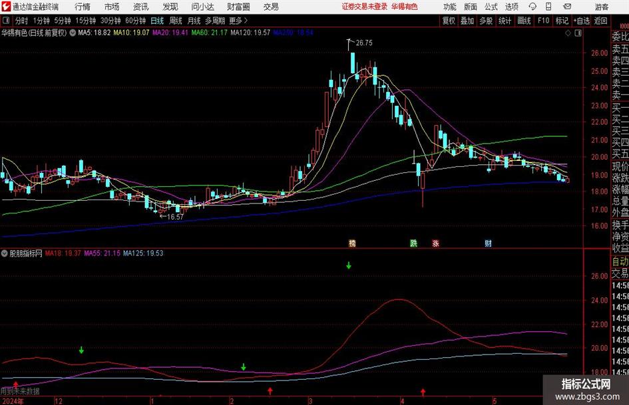Viewport: 629px width, 405px height.
Task: Click the 多股 button
Action: [486, 21]
